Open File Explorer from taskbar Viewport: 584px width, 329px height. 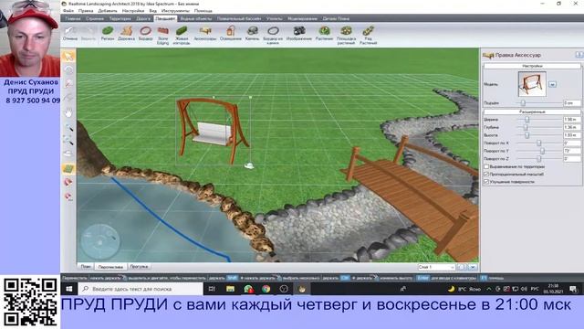[230, 289]
